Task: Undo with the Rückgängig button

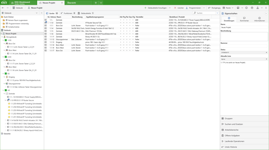Action: coord(214,8)
